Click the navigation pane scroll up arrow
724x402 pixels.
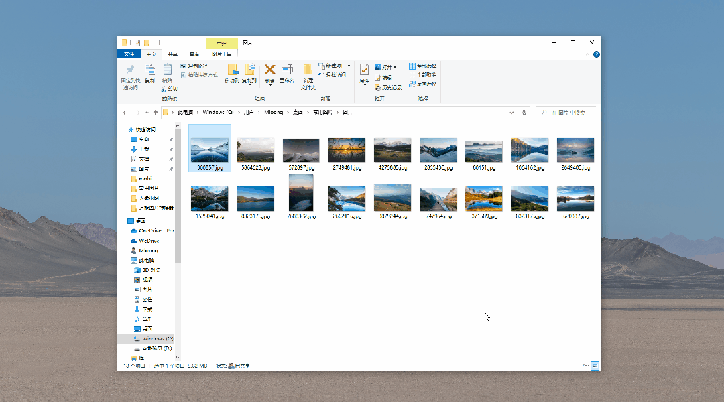pos(178,125)
